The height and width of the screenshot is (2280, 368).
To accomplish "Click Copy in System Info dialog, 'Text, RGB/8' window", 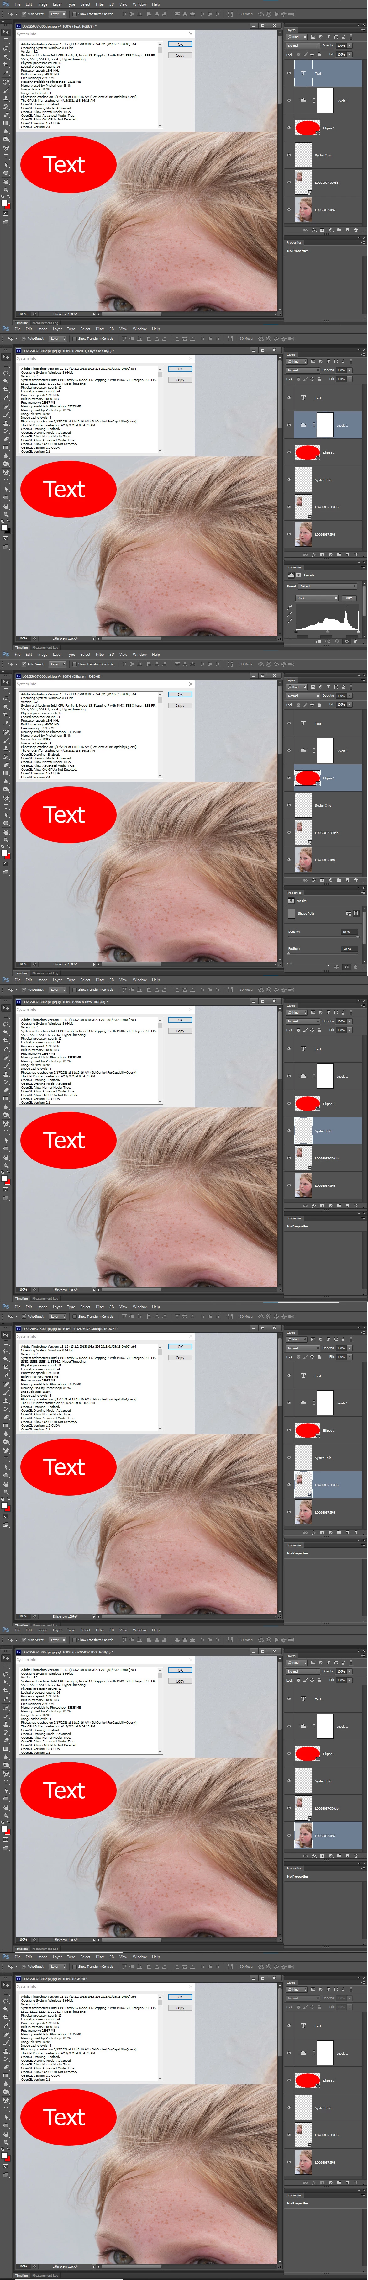I will (x=180, y=55).
